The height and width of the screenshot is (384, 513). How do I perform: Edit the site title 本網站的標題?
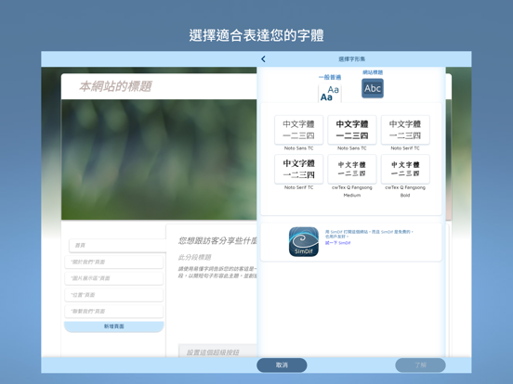coord(115,86)
